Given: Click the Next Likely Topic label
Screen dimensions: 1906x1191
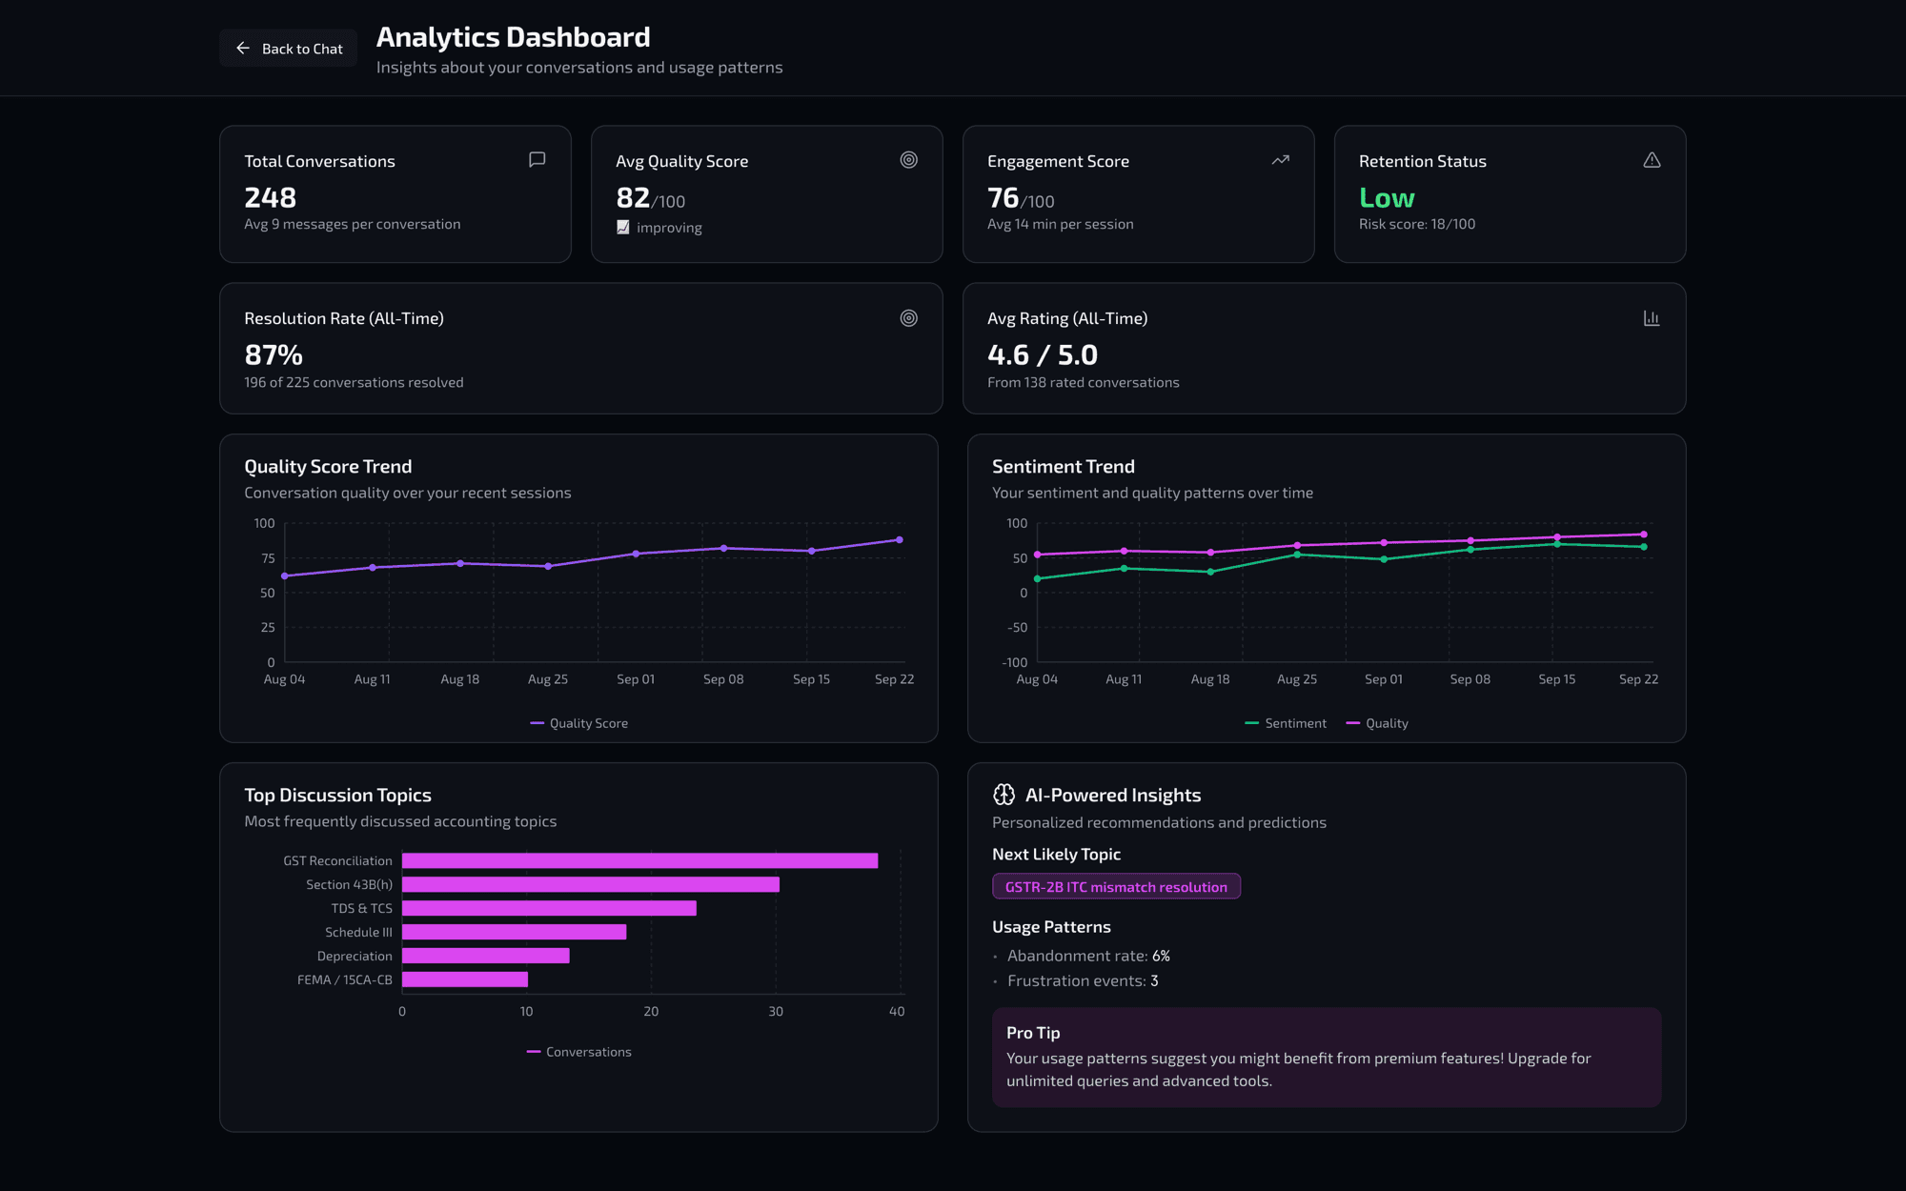Looking at the screenshot, I should click(1056, 854).
